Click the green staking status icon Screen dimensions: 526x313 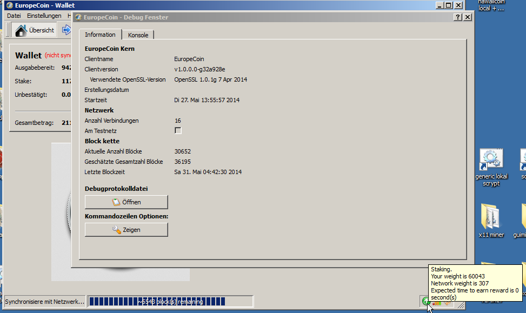pyautogui.click(x=425, y=301)
